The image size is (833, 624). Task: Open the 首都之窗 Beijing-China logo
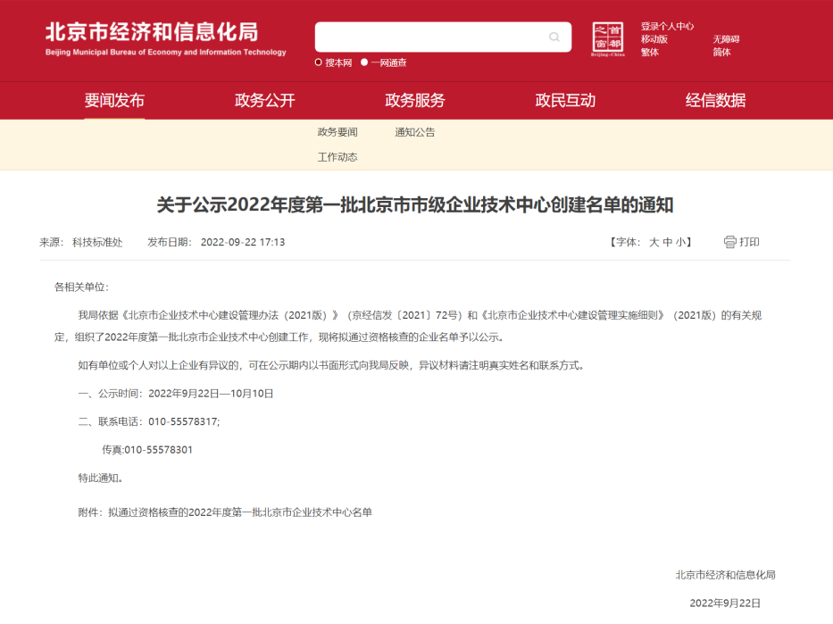tap(608, 40)
